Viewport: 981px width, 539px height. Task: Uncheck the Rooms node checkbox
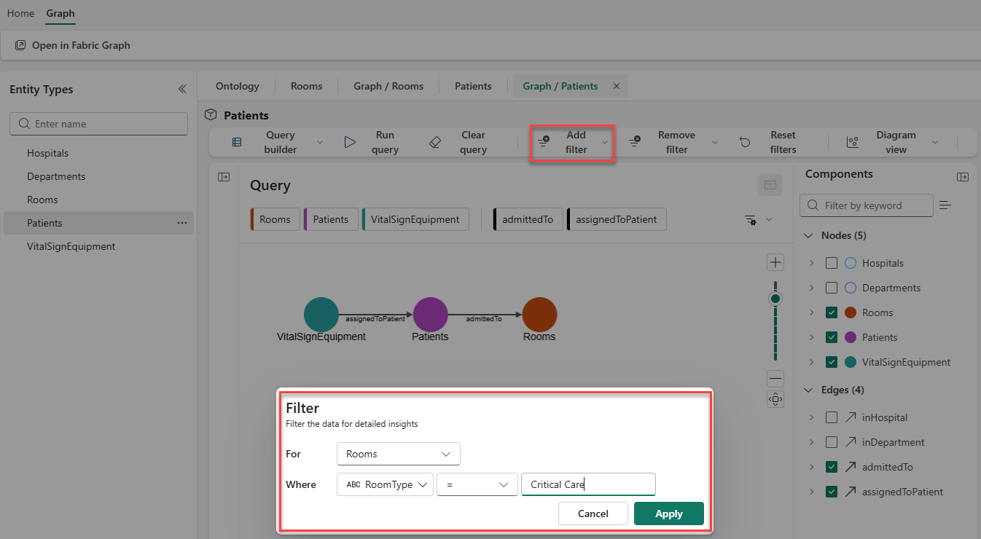[x=831, y=312]
